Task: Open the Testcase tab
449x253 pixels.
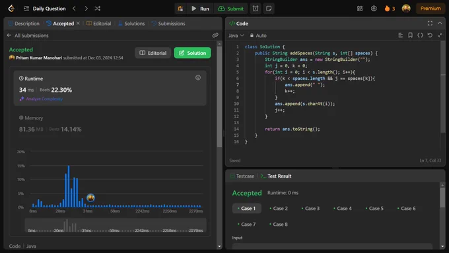Action: (242, 176)
